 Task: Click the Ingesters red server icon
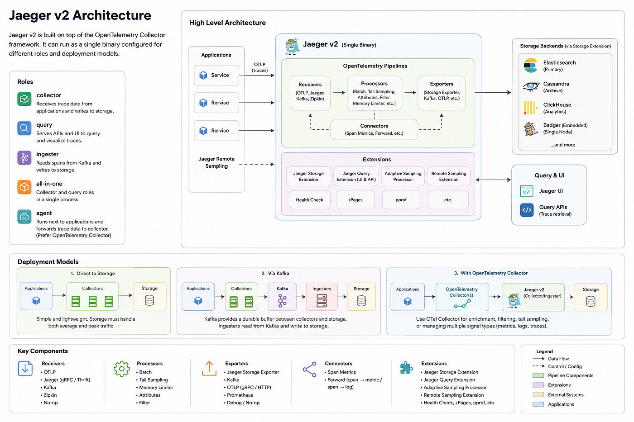(x=322, y=301)
